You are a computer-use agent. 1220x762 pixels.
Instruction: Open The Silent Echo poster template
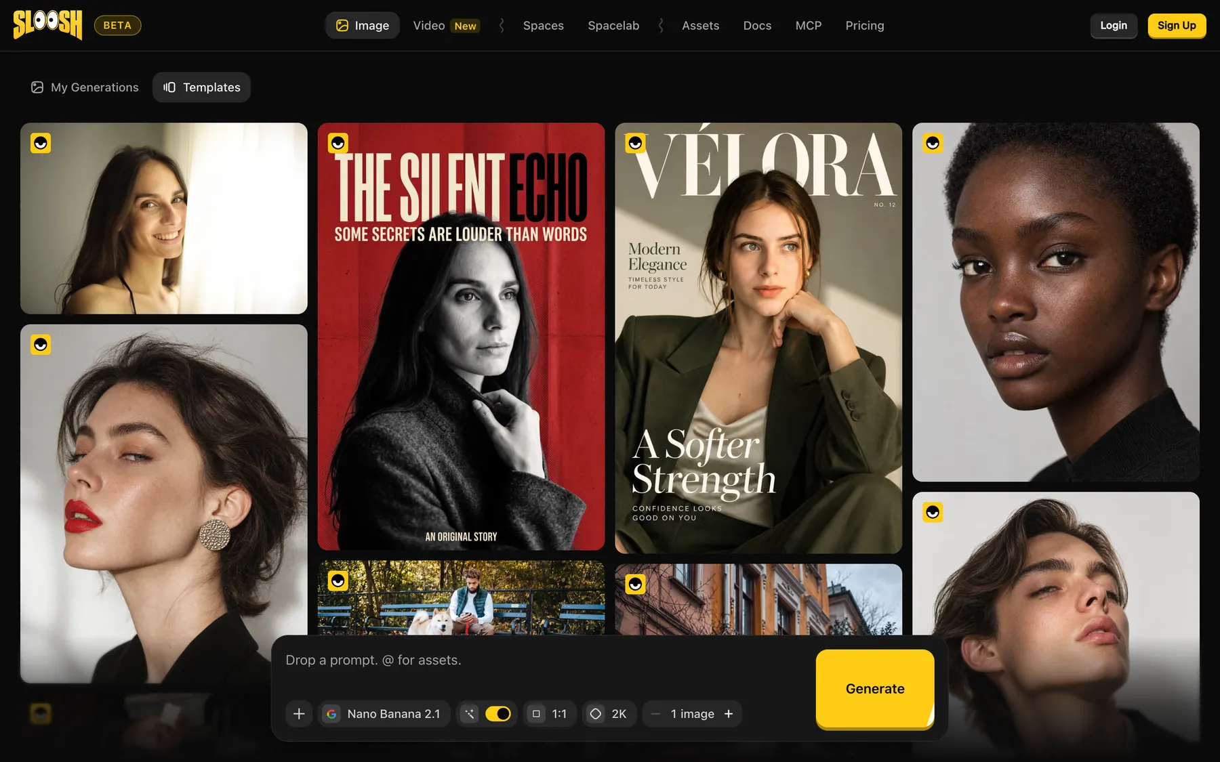[x=461, y=337]
